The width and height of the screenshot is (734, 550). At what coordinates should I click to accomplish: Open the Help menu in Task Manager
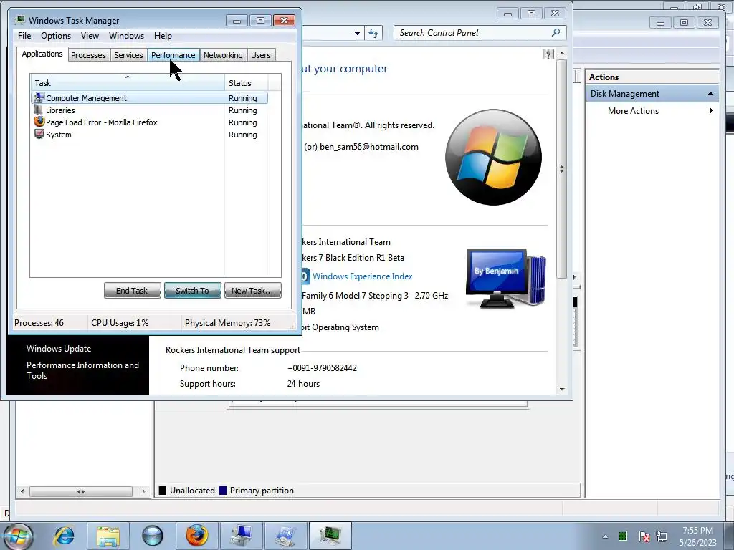163,36
